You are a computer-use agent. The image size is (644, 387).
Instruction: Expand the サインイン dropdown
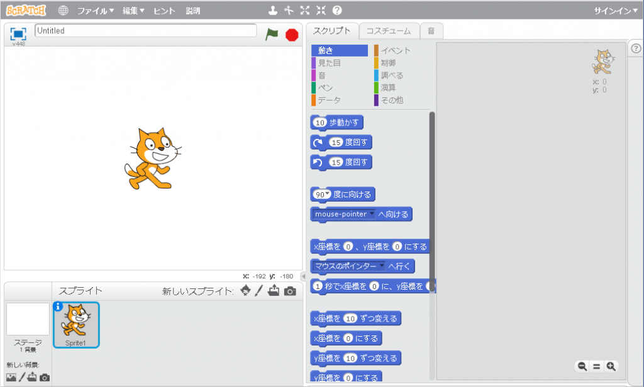(616, 11)
